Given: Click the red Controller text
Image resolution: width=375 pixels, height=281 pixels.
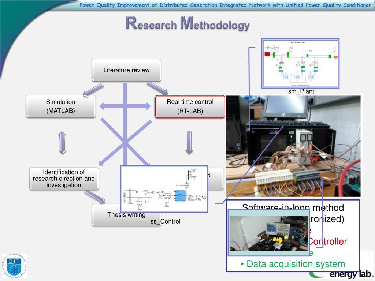Looking at the screenshot, I should click(x=328, y=241).
